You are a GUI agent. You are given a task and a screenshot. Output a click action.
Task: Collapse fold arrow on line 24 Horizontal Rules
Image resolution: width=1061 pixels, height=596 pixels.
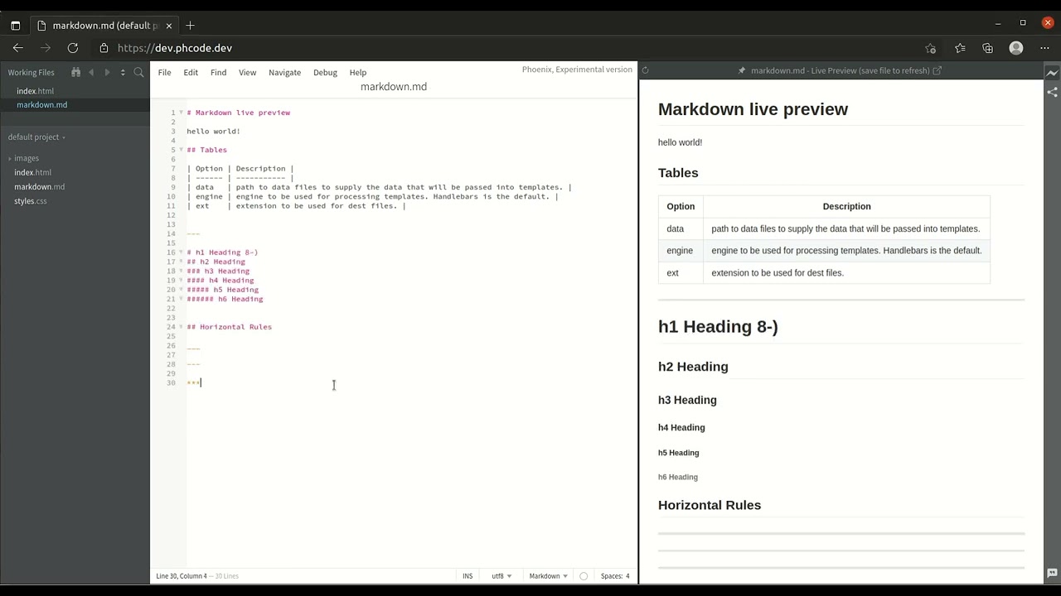tap(181, 327)
